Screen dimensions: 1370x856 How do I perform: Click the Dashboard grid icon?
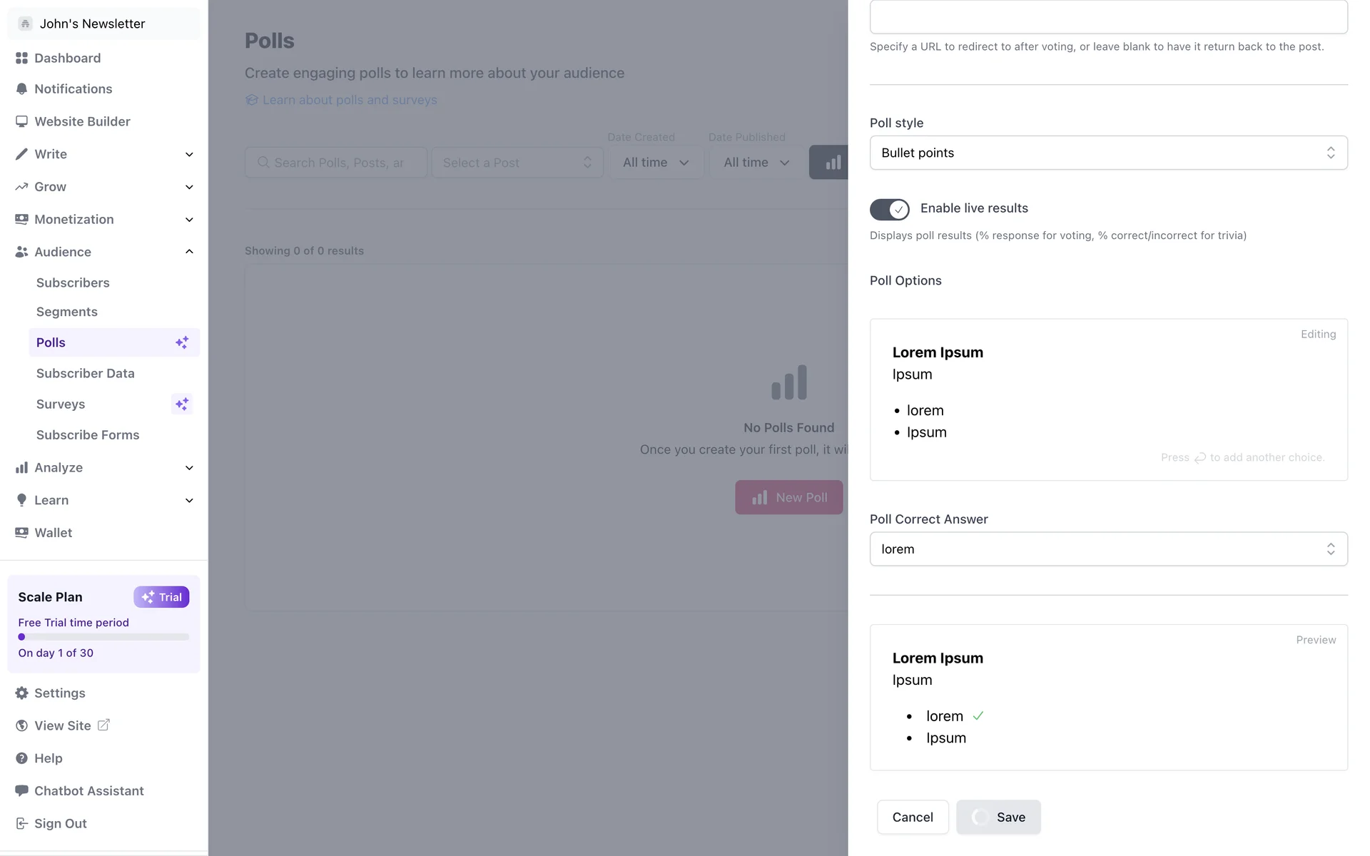tap(21, 58)
